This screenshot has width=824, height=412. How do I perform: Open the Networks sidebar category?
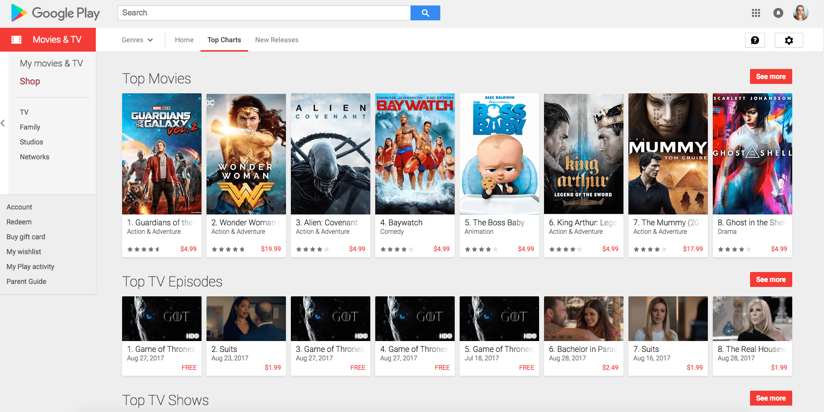click(x=35, y=157)
